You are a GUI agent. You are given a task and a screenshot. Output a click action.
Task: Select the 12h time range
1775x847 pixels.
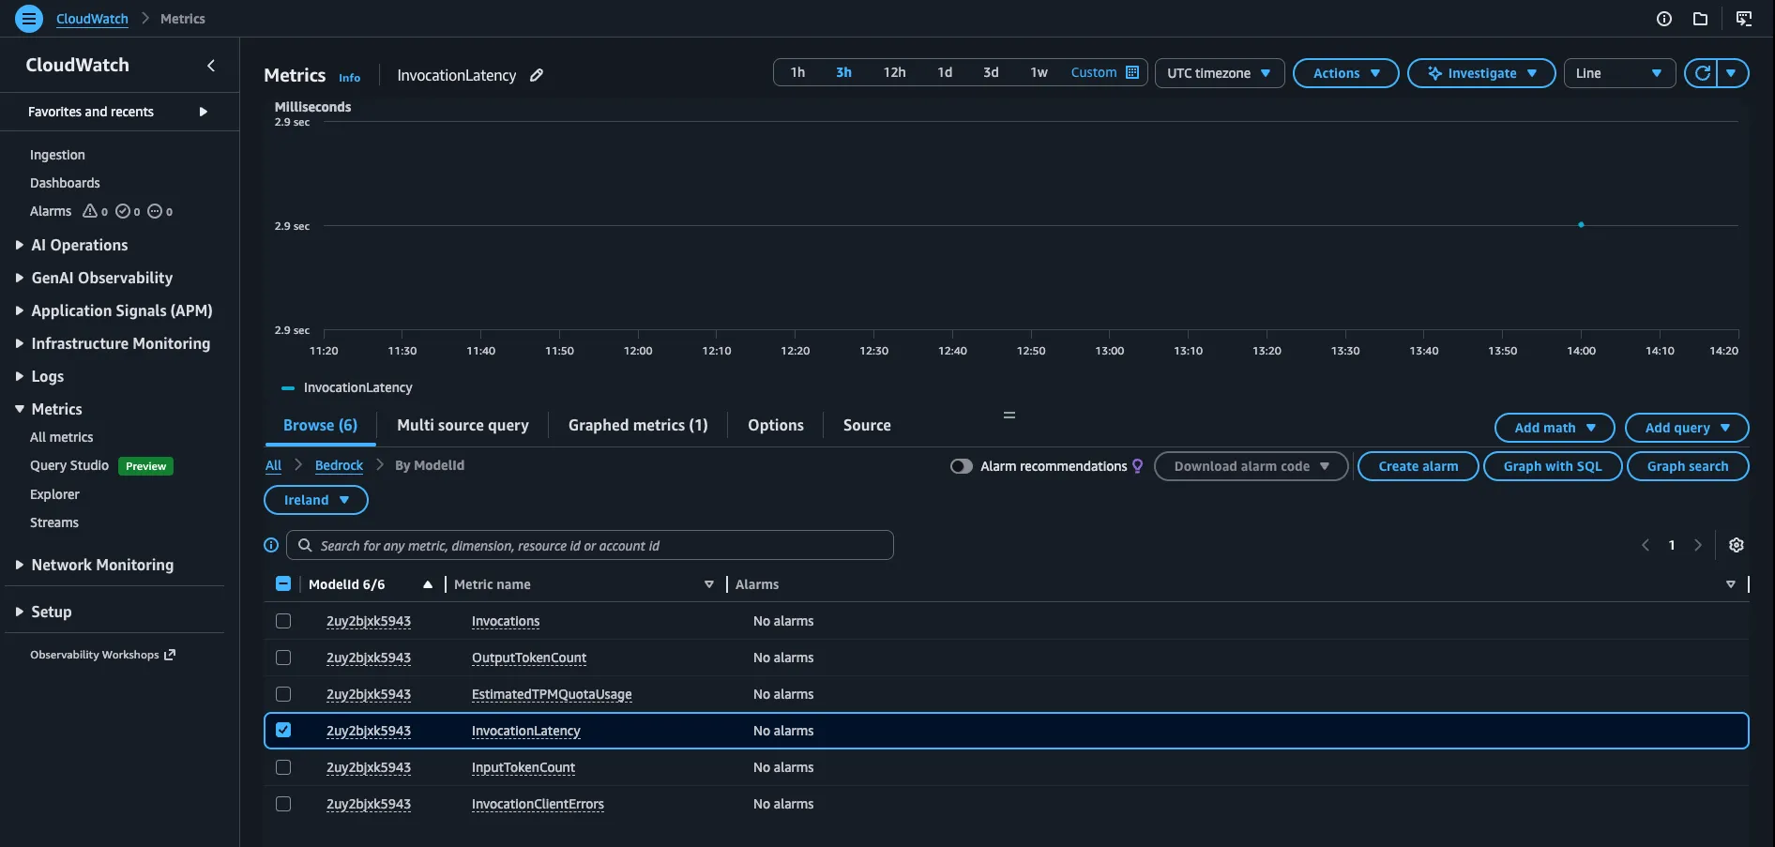click(x=894, y=72)
